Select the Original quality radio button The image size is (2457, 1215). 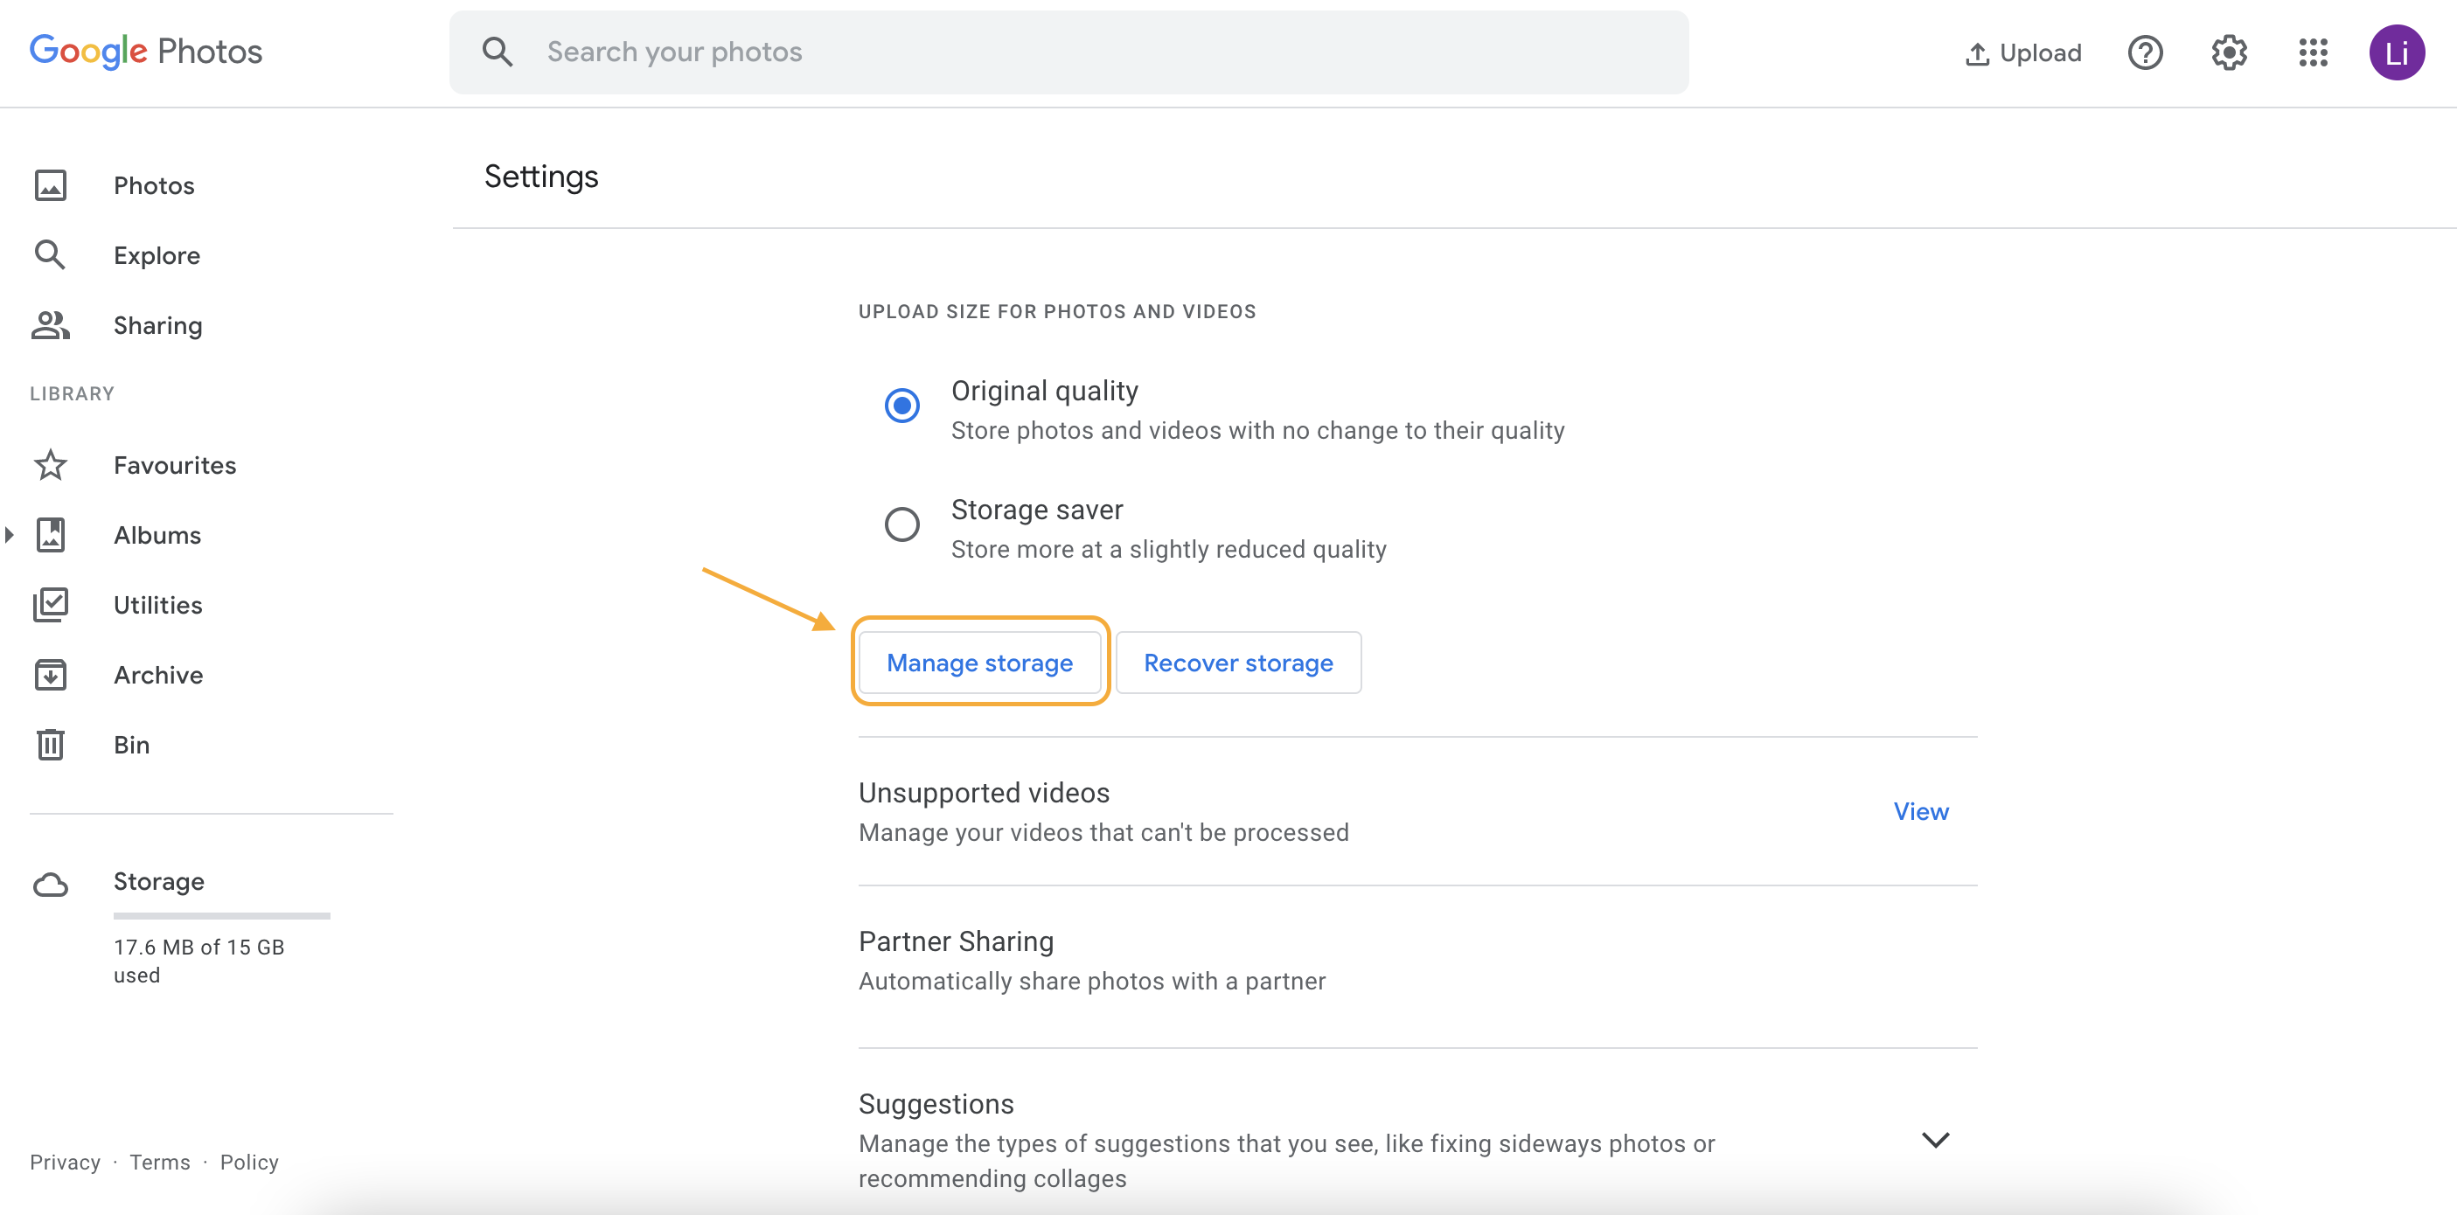coord(901,406)
